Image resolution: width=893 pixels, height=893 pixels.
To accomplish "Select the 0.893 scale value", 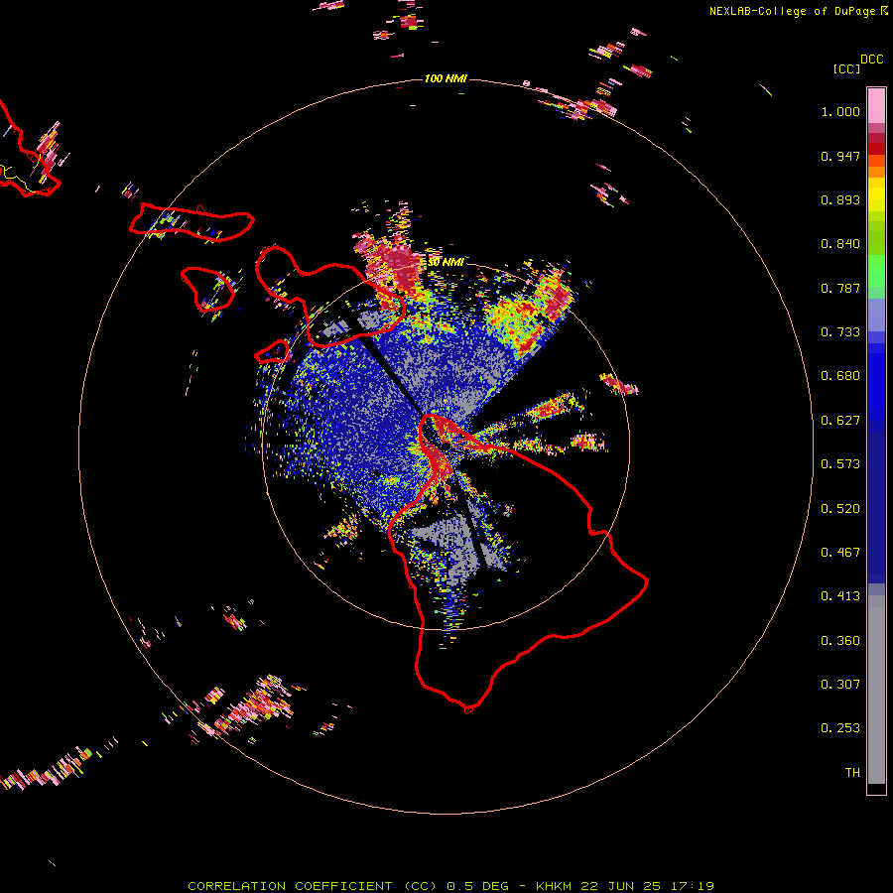I will pyautogui.click(x=840, y=199).
